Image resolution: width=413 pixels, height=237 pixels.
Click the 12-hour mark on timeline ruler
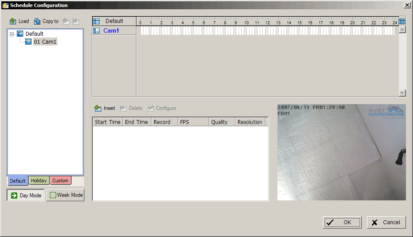[268, 22]
